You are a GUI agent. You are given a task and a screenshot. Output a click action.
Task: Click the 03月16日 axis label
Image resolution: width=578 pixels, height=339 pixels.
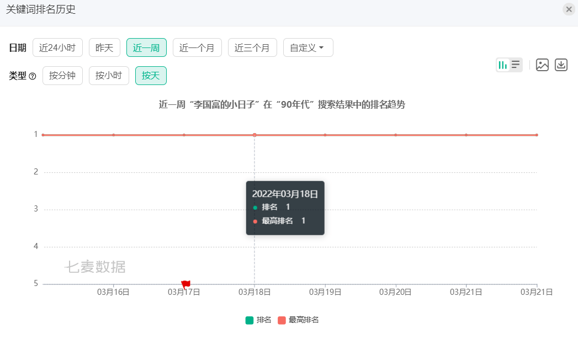(x=113, y=292)
